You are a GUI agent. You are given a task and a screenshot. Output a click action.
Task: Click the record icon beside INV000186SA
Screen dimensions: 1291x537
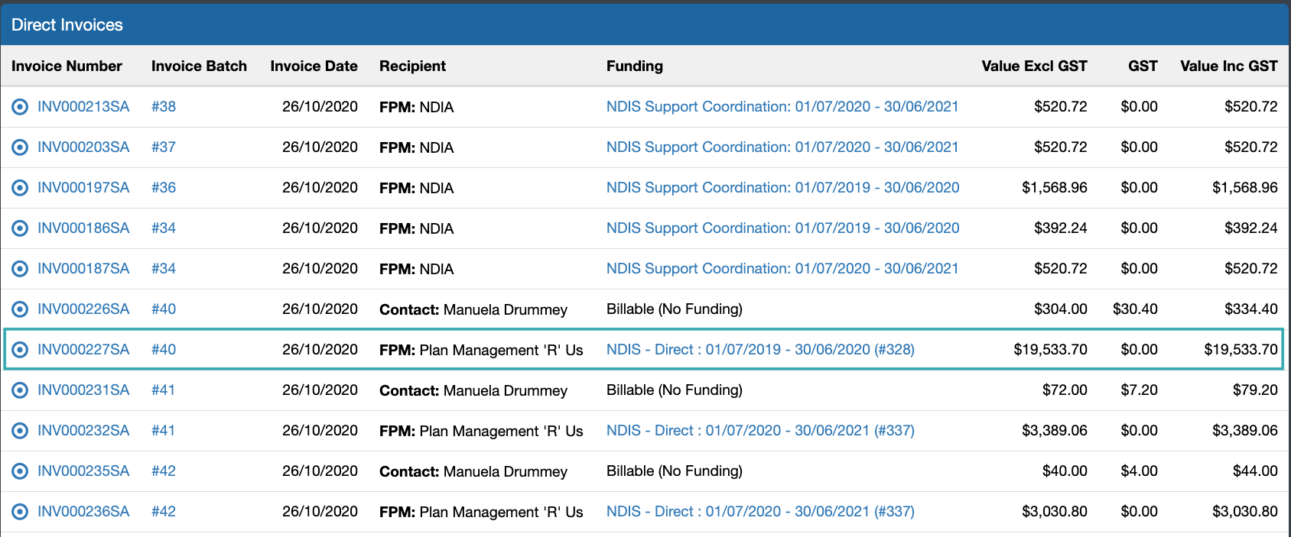(20, 228)
